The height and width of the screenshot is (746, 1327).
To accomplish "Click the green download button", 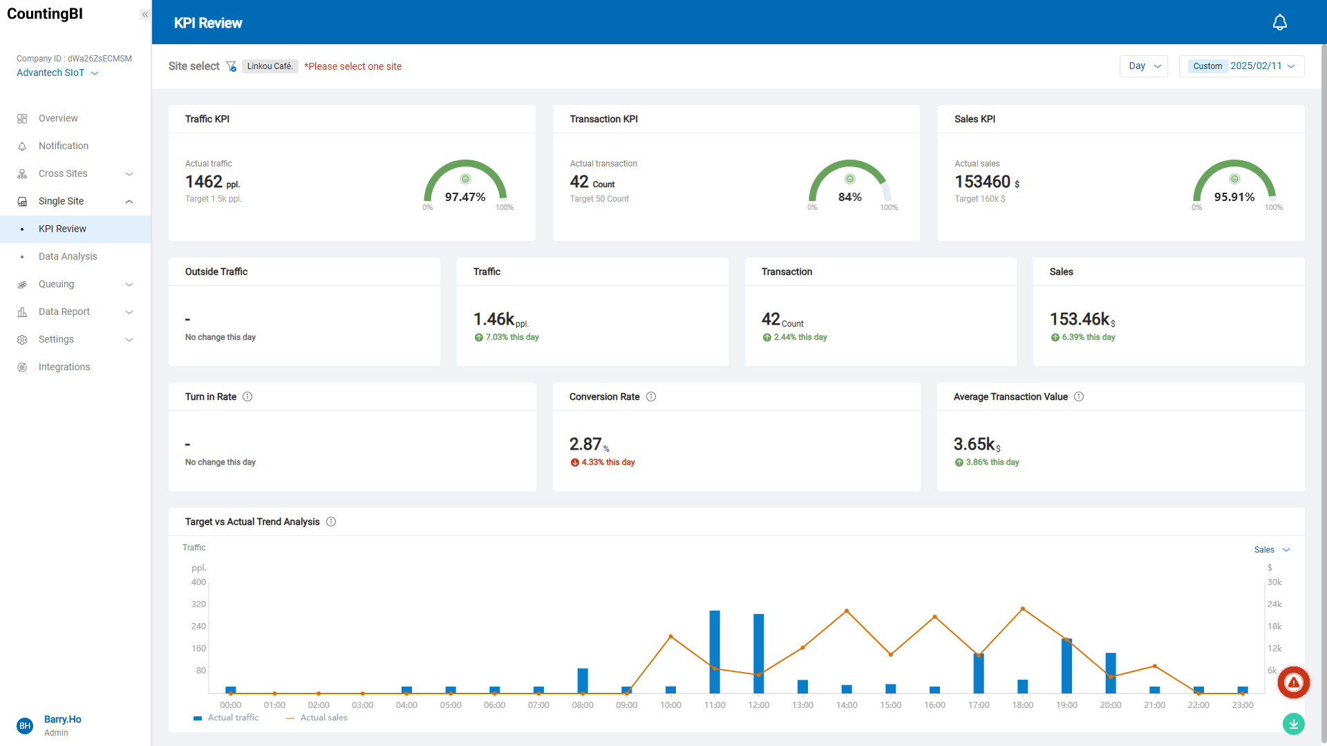I will [x=1293, y=724].
